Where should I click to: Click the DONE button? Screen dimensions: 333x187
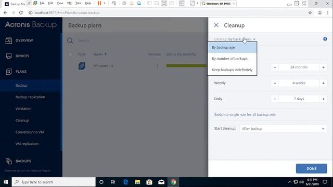[311, 168]
